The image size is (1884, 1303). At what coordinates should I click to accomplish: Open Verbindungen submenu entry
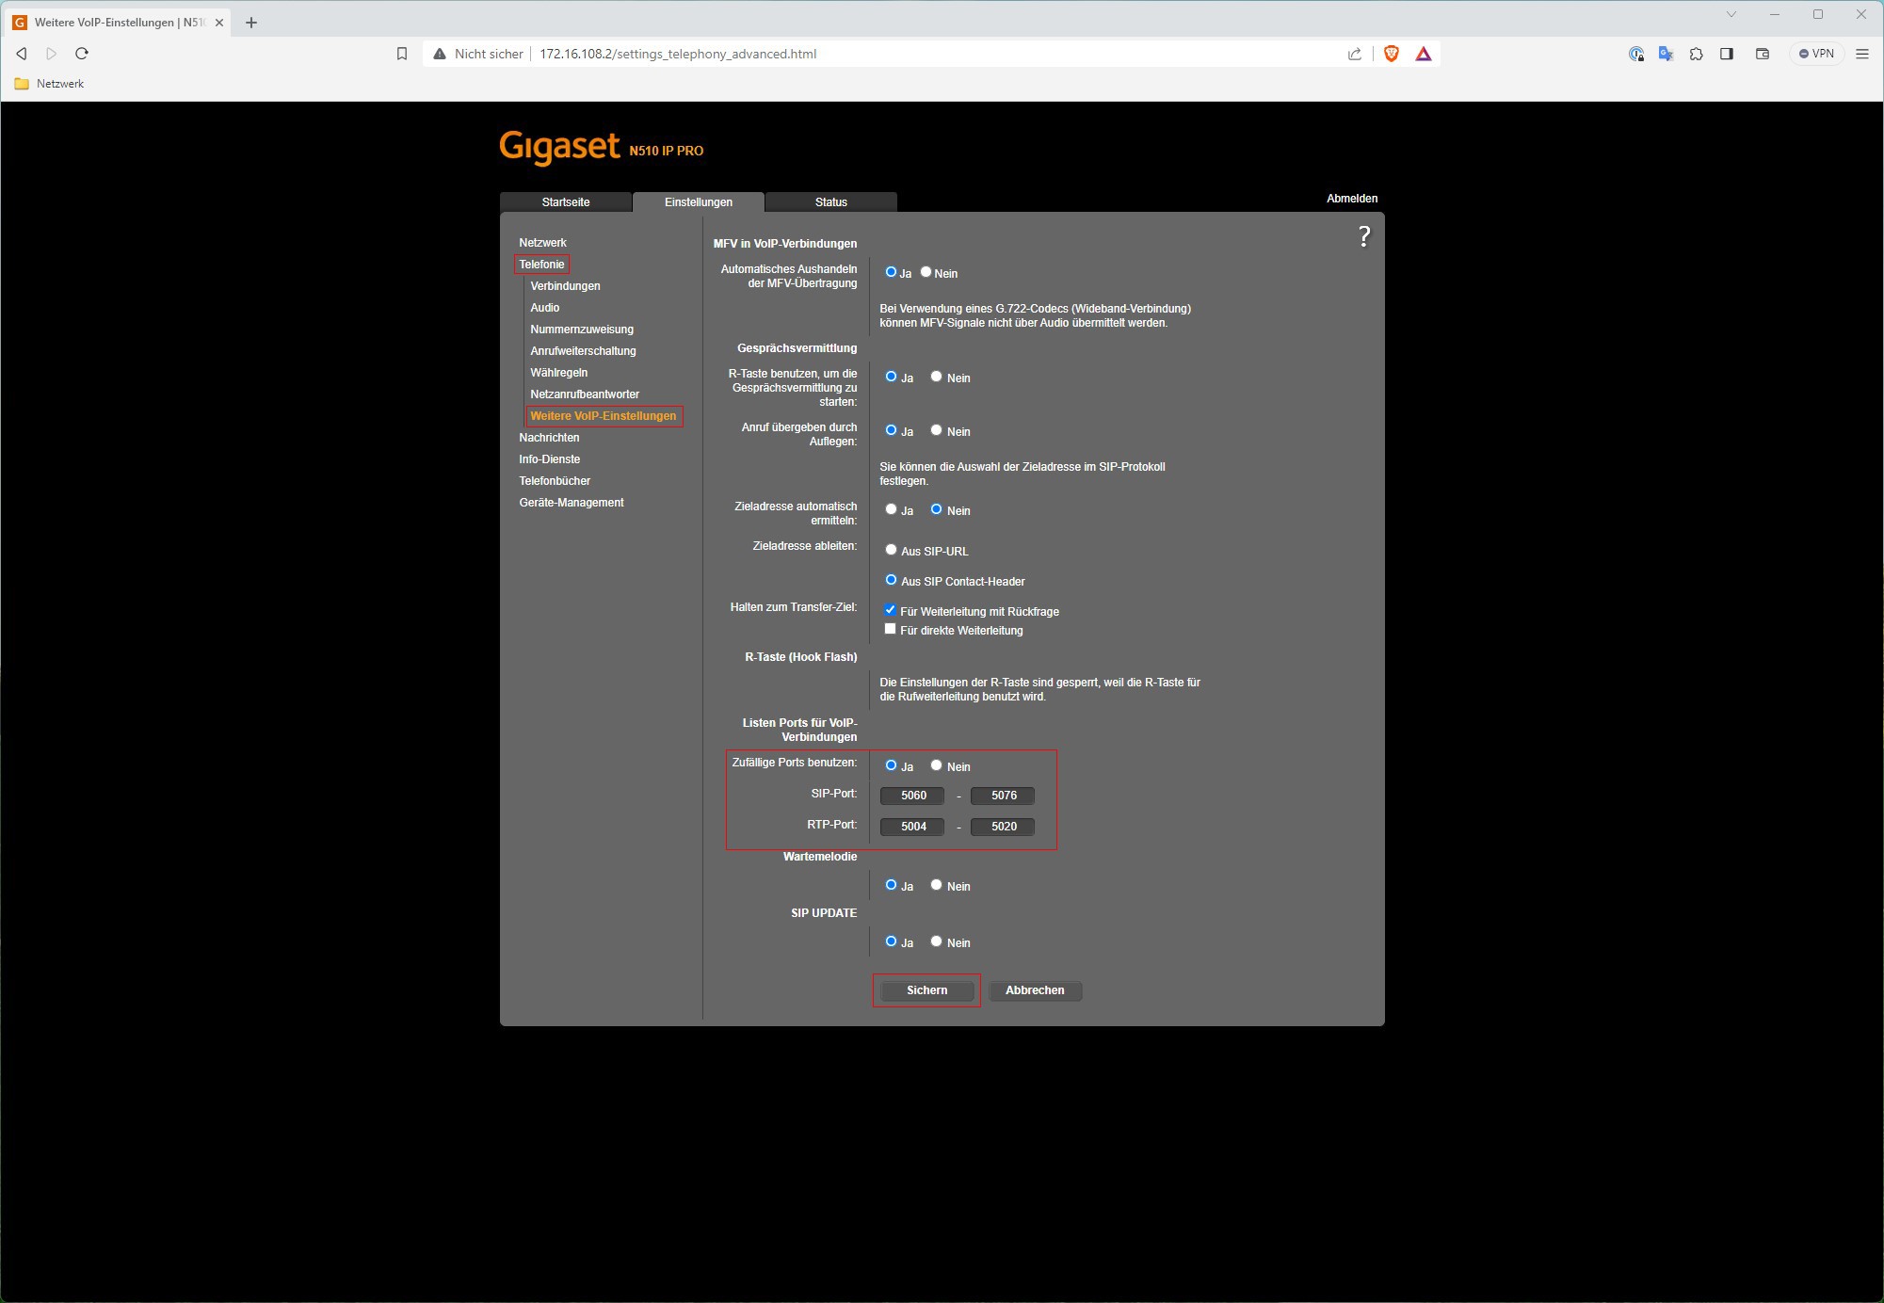click(565, 286)
